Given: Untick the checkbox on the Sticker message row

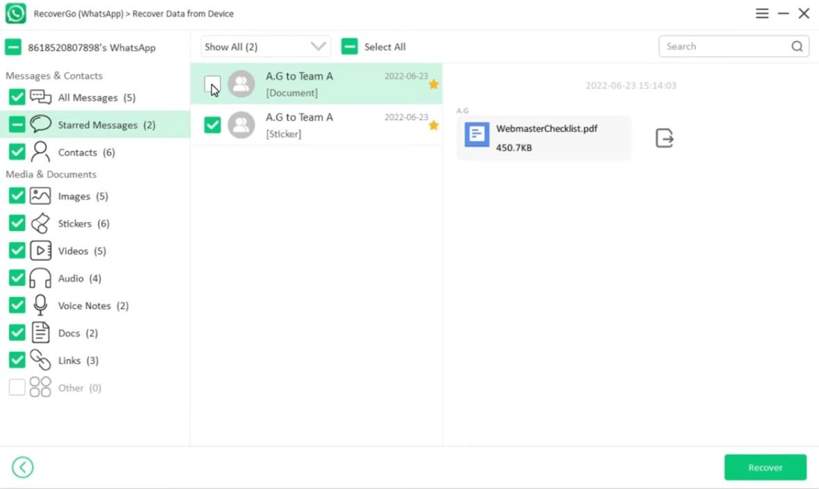Looking at the screenshot, I should tap(212, 125).
